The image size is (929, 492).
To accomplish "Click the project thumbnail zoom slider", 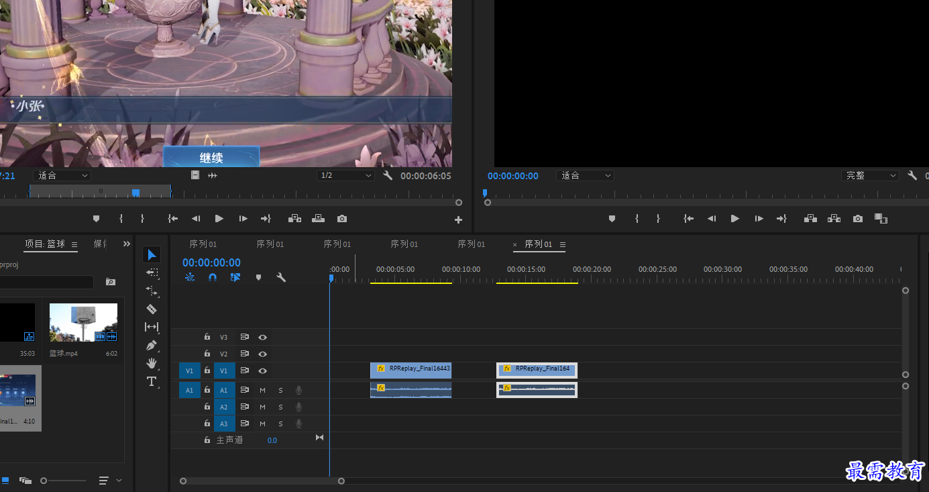I will pos(63,481).
